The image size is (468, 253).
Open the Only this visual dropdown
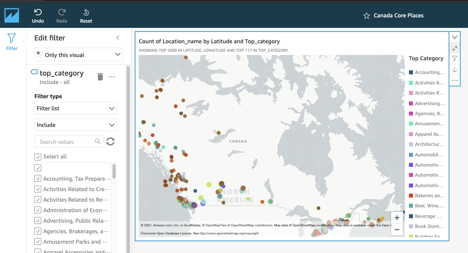click(78, 55)
